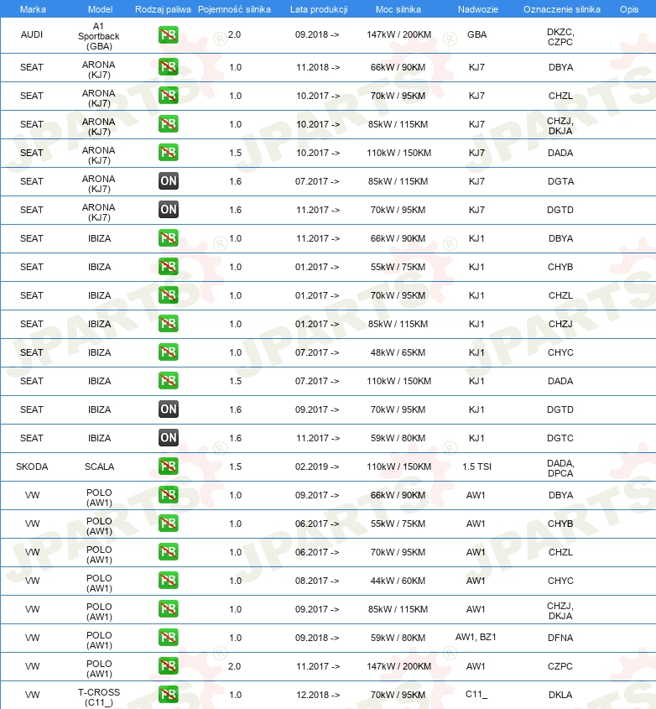This screenshot has width=656, height=709.
Task: Click the petrol icon in the T-CROSS row
Action: pos(168,694)
